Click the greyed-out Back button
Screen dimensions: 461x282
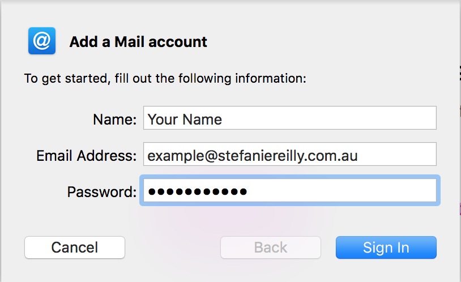click(x=271, y=247)
